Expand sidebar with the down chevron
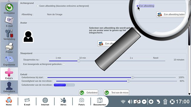This screenshot has width=191, height=107. click(x=9, y=95)
